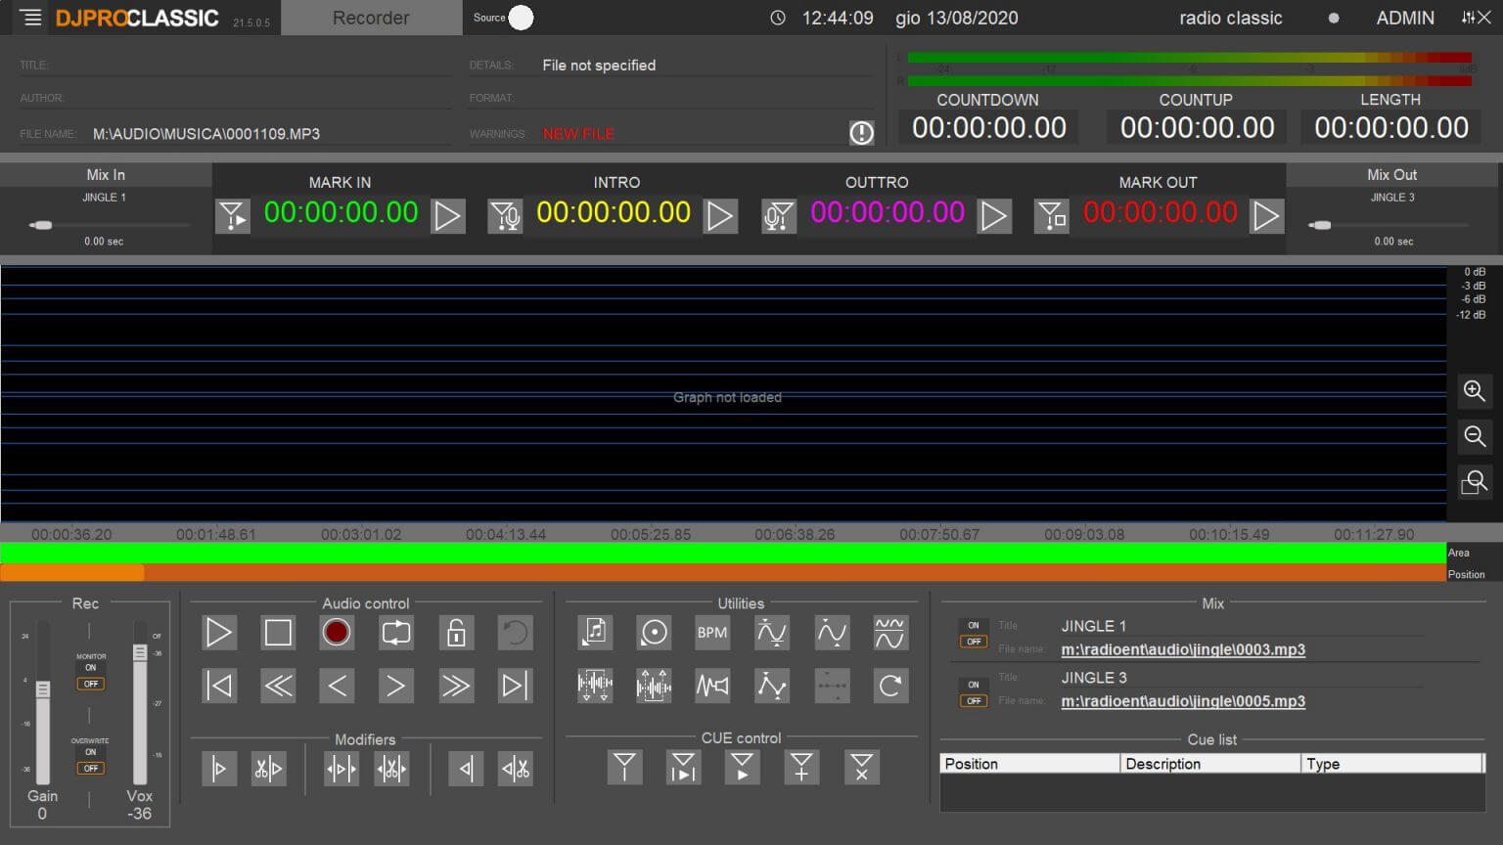Screen dimensions: 1503x845
Task: Click the lock icon in Audio control
Action: tap(455, 633)
